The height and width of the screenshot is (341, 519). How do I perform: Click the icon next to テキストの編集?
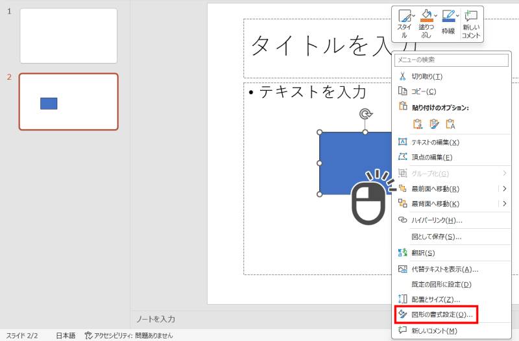[x=402, y=142]
